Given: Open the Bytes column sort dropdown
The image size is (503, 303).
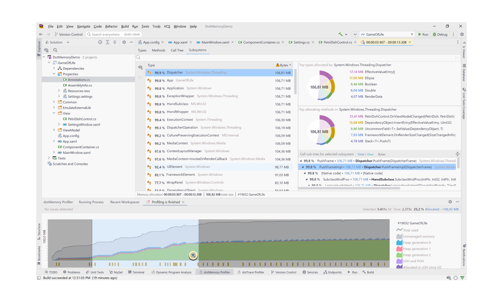Looking at the screenshot, I should tap(290, 65).
